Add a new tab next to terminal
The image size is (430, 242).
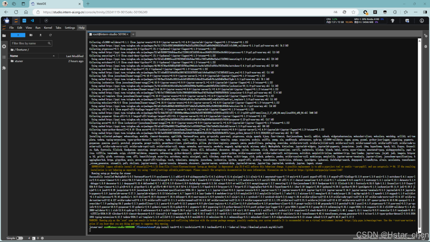pos(133,34)
